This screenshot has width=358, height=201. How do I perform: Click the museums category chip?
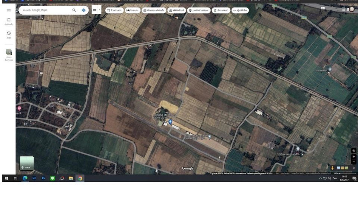176,10
